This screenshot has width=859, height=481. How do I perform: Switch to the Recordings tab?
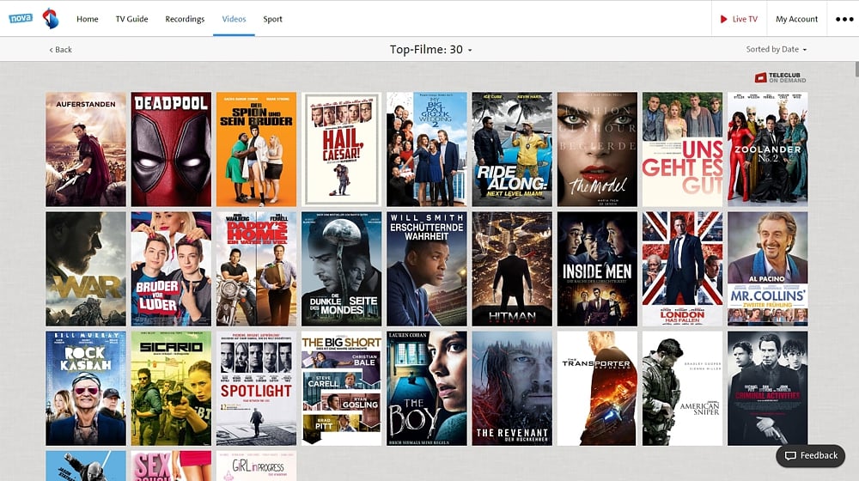pos(185,19)
